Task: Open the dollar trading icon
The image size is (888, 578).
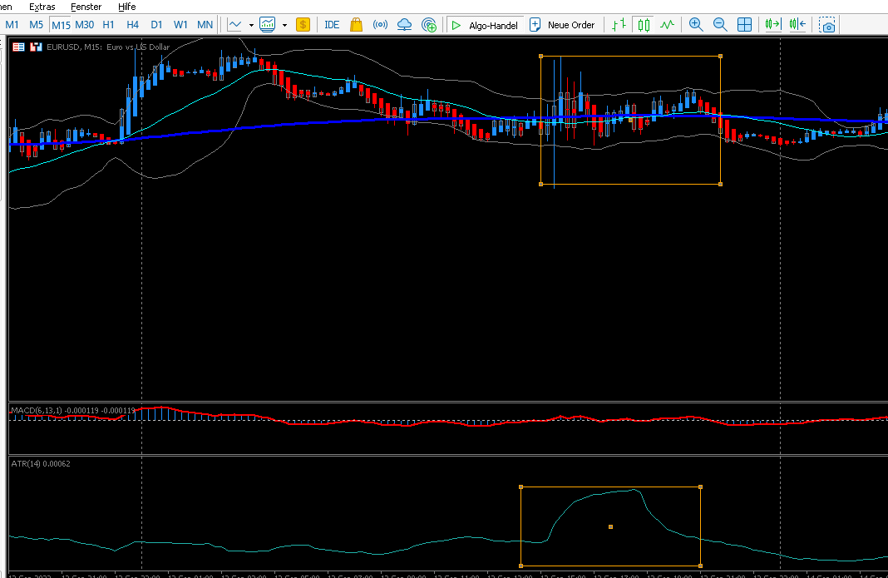Action: pyautogui.click(x=303, y=25)
